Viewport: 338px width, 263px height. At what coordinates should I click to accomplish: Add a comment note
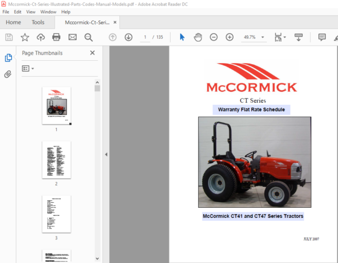click(x=322, y=37)
